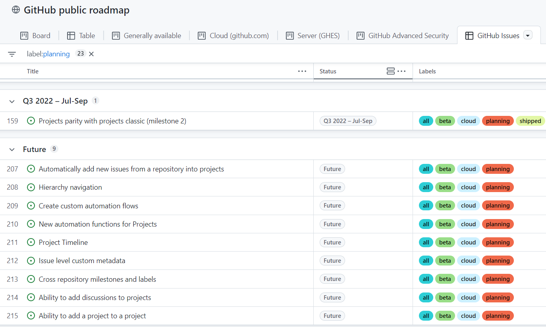Open the Status column three-dot menu
The image size is (546, 327).
tap(401, 71)
